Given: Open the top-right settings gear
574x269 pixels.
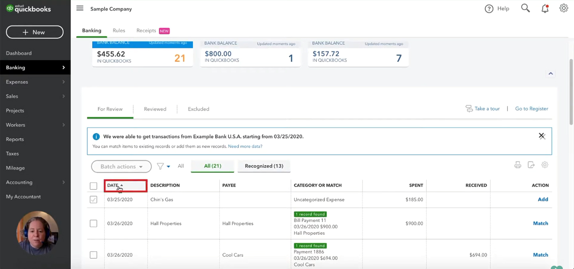Looking at the screenshot, I should (564, 8).
